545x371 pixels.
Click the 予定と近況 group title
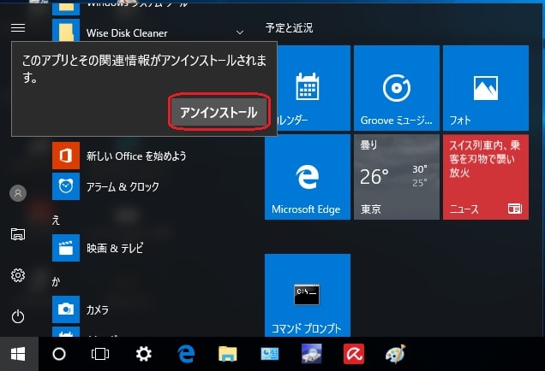(289, 27)
